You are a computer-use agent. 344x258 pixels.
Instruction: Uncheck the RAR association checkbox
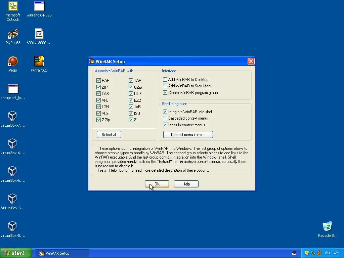pos(98,81)
